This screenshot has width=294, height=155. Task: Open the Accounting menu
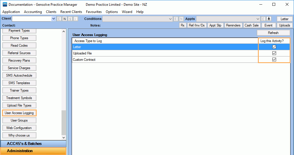click(x=33, y=12)
